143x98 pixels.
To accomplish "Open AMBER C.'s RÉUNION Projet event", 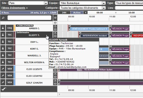I will pos(120,29).
